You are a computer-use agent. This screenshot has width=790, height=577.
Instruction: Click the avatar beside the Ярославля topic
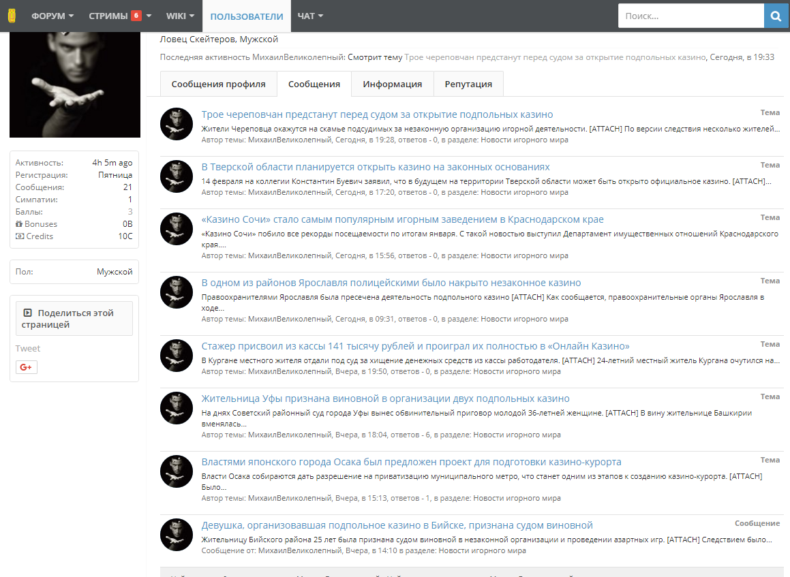[177, 292]
